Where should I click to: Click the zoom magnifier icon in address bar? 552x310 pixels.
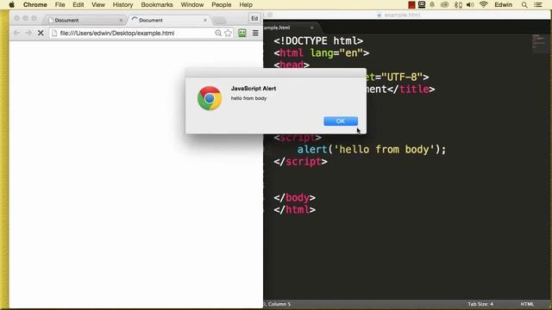pos(218,33)
